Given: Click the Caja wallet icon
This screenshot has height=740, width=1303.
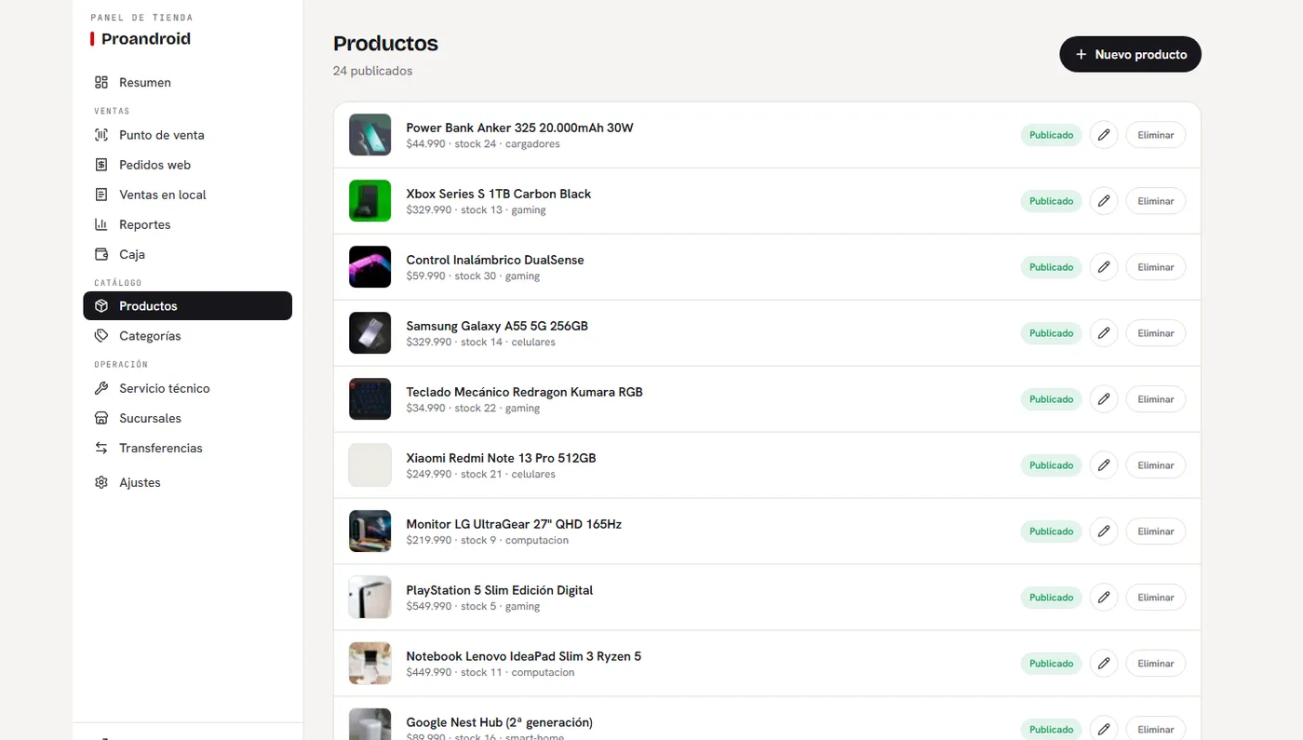Looking at the screenshot, I should (101, 254).
